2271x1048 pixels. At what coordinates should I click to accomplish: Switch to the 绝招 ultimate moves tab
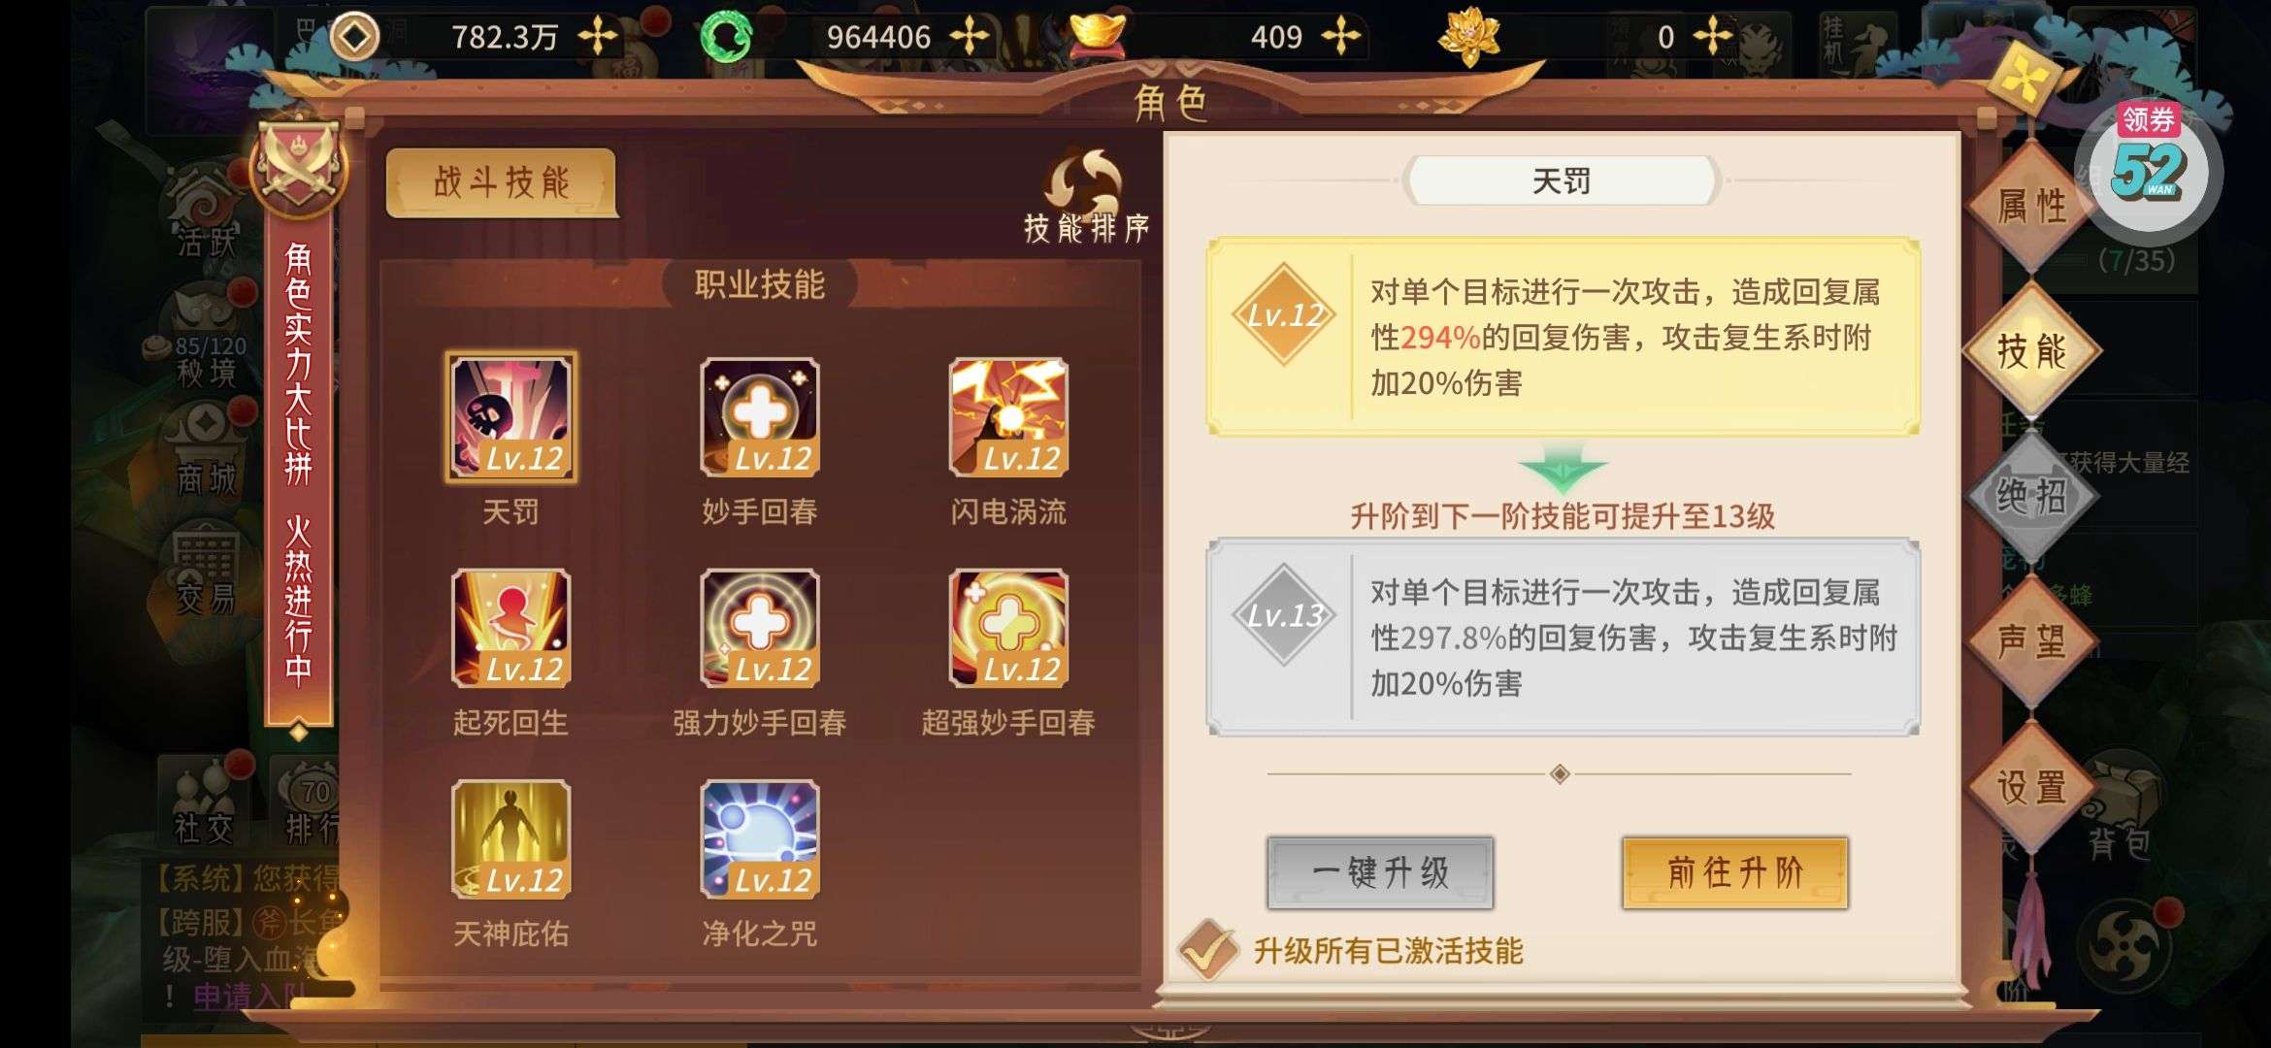pyautogui.click(x=2032, y=497)
